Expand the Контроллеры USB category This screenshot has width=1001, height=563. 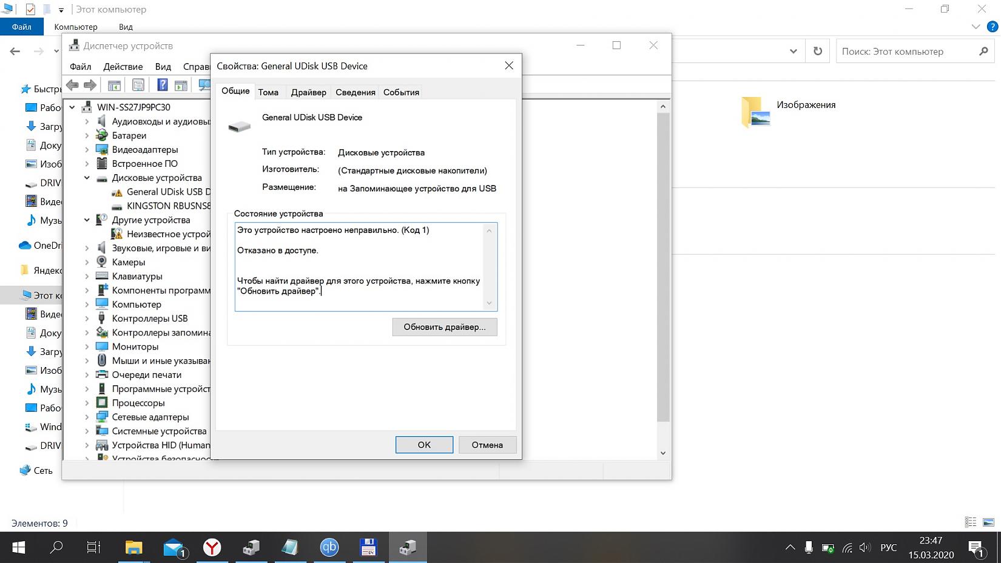(87, 319)
